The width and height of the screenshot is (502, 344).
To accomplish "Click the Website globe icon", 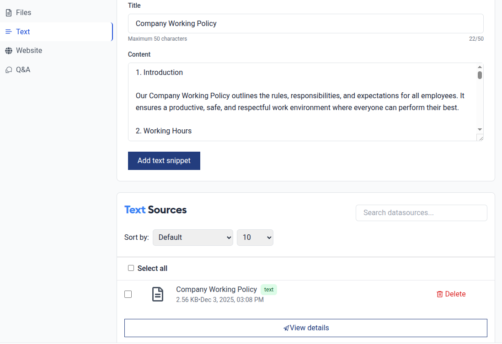I will click(x=9, y=51).
